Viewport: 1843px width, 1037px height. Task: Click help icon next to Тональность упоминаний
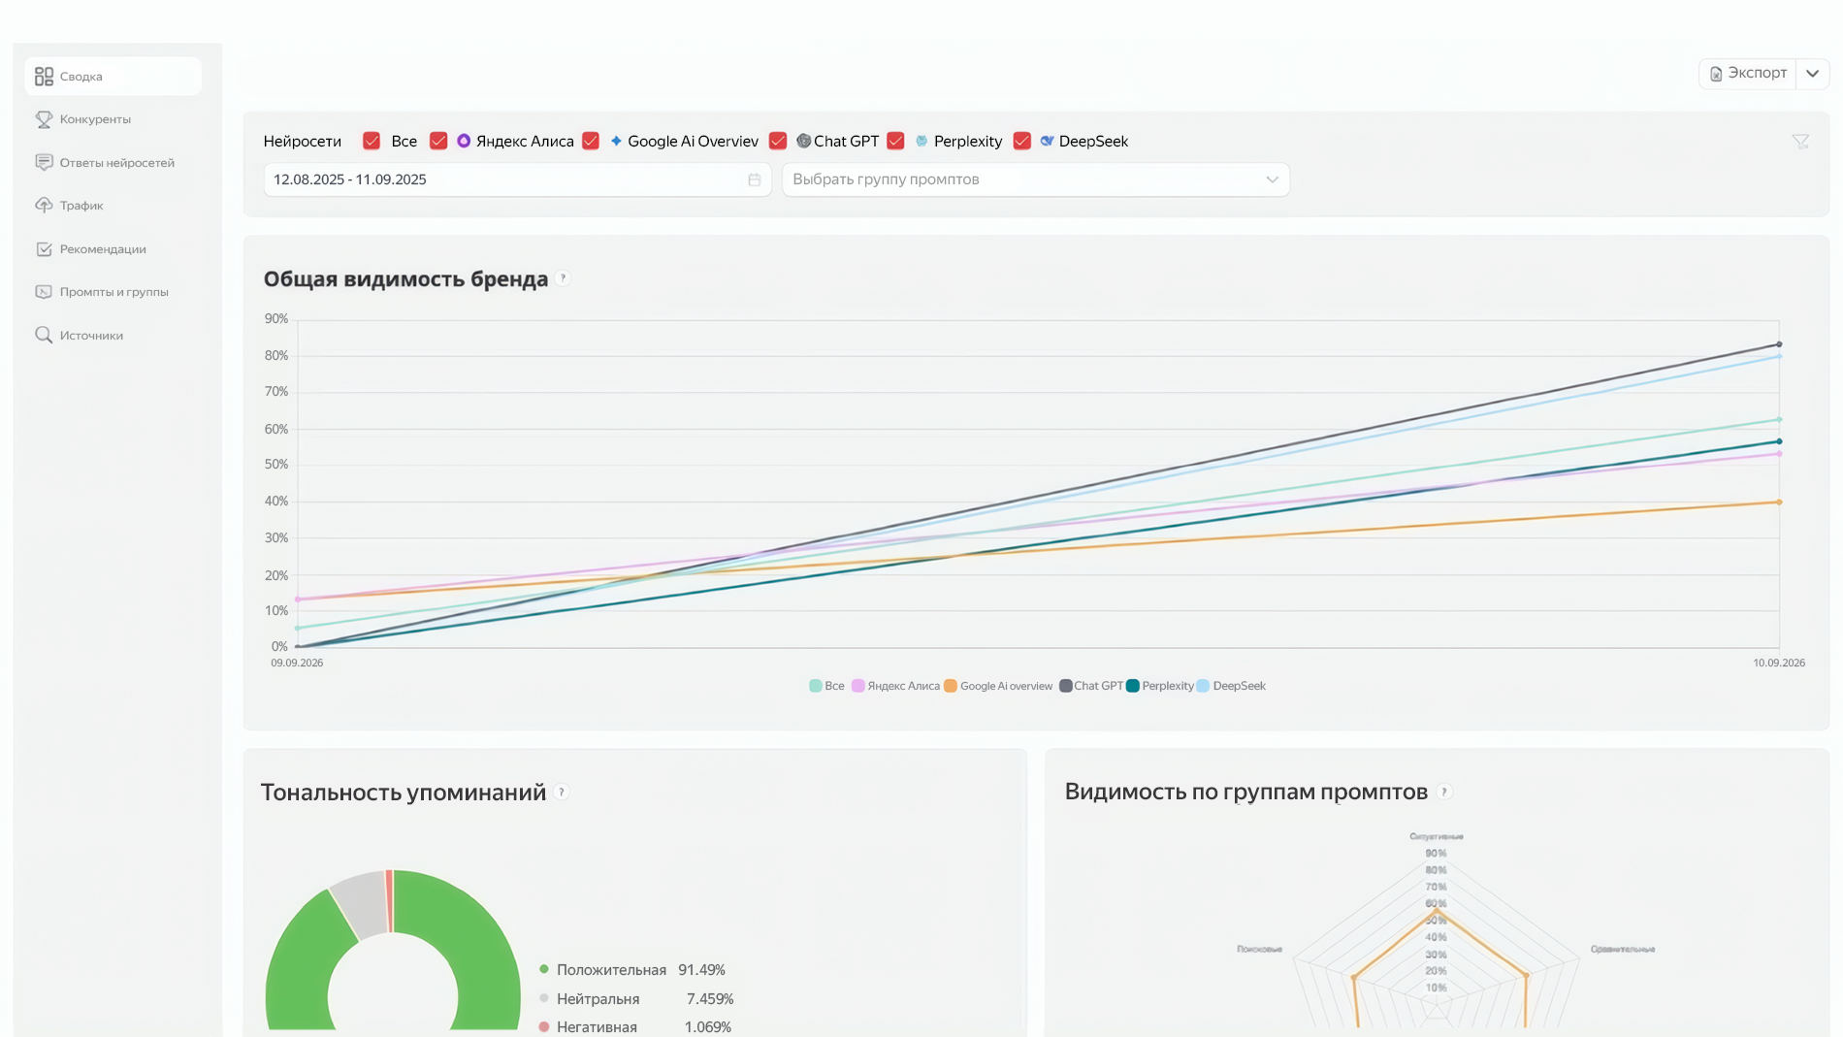pyautogui.click(x=562, y=793)
